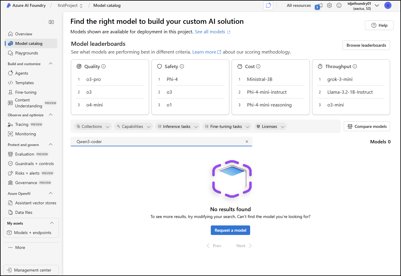Click the Model catalog breadcrumb

(x=107, y=5)
